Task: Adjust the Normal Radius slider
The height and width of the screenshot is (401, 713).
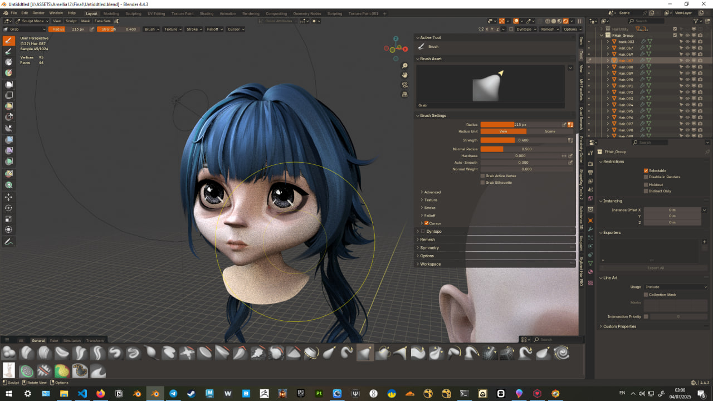Action: coord(527,149)
